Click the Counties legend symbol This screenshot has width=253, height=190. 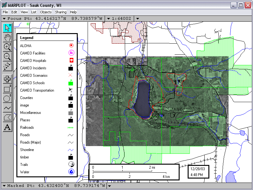(71, 97)
